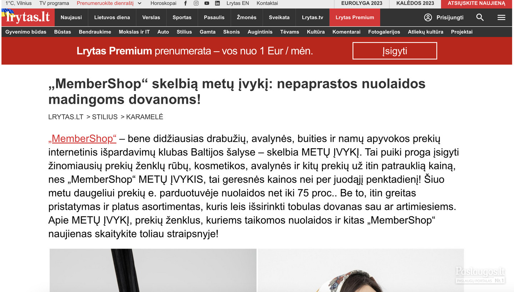
Task: Click Prisijungti login text
Action: tap(450, 17)
